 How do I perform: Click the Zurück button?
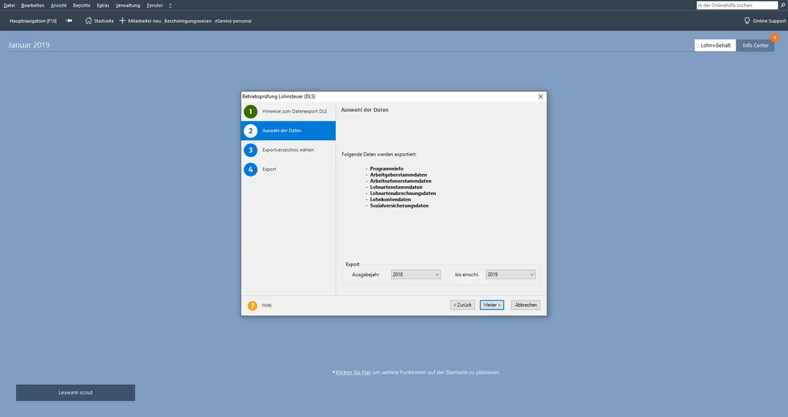pos(462,305)
